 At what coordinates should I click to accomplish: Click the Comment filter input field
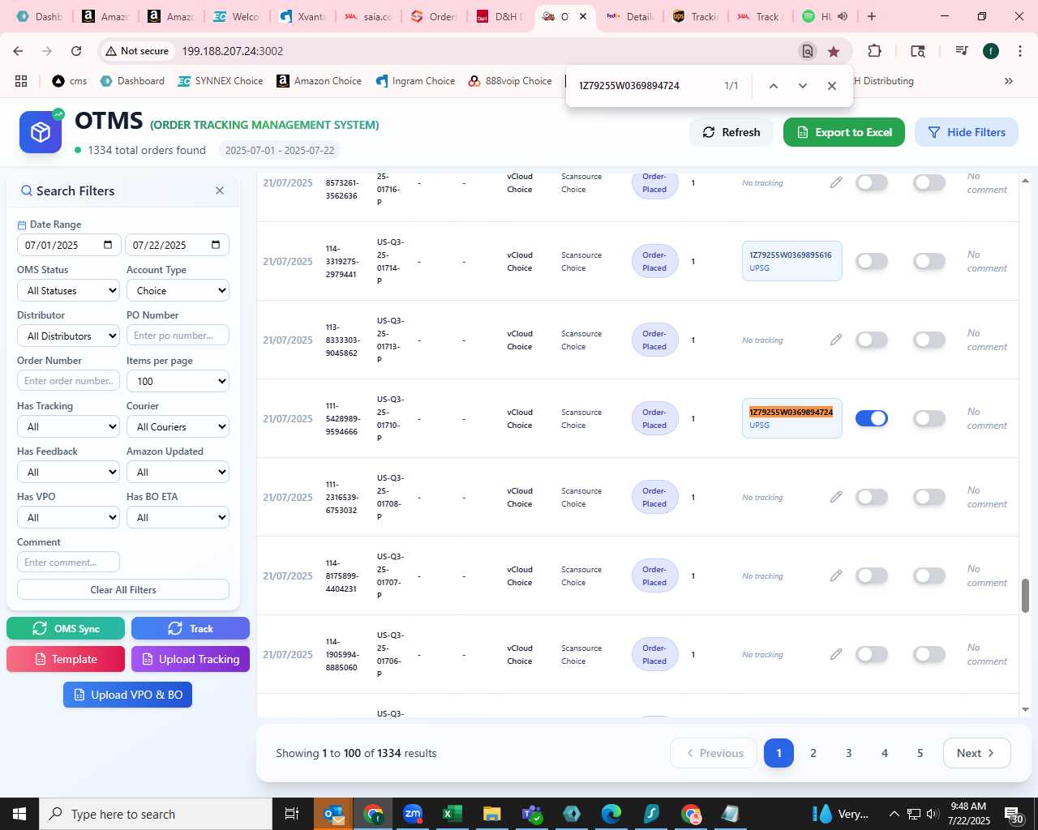tap(68, 562)
